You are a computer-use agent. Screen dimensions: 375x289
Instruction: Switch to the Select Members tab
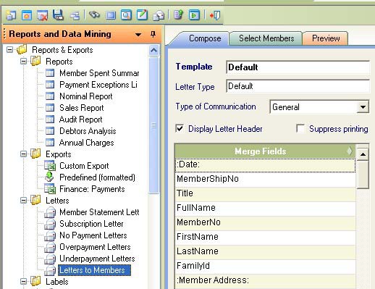(266, 38)
